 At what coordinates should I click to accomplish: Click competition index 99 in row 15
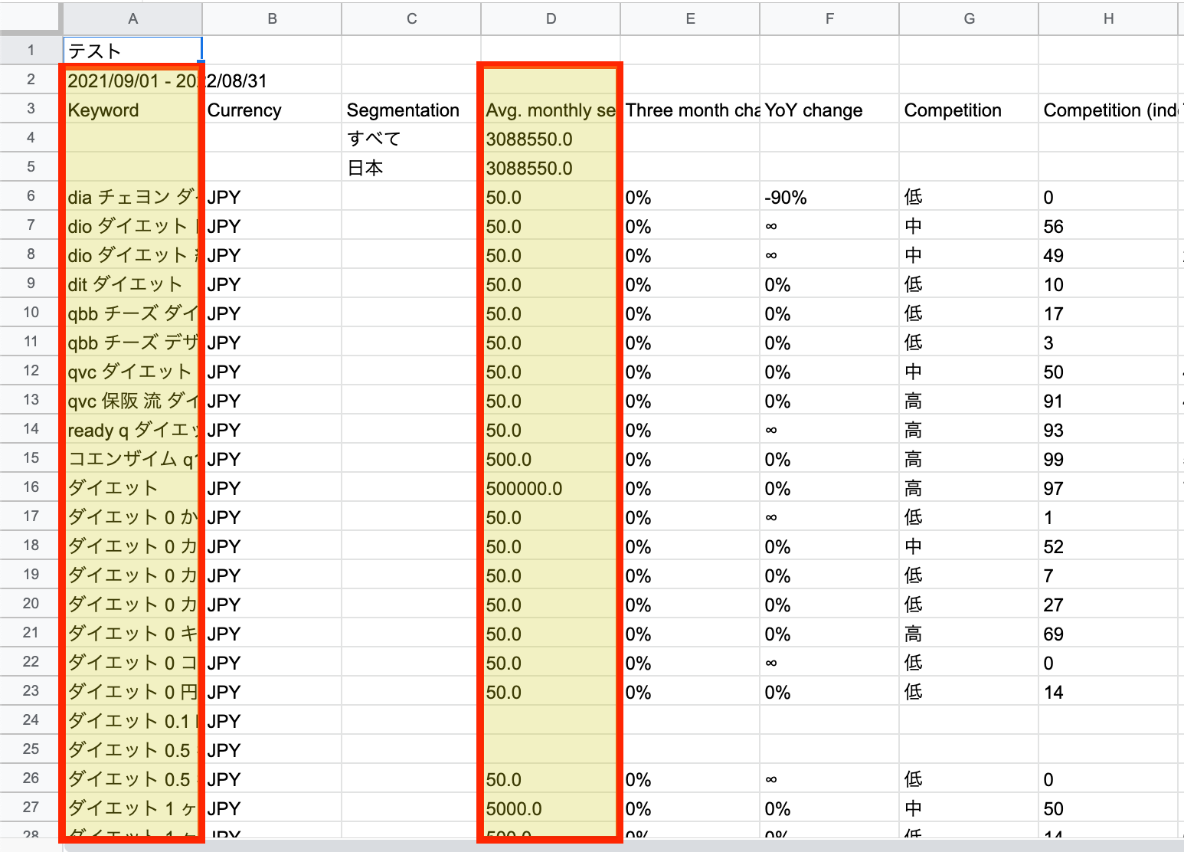(x=1108, y=459)
